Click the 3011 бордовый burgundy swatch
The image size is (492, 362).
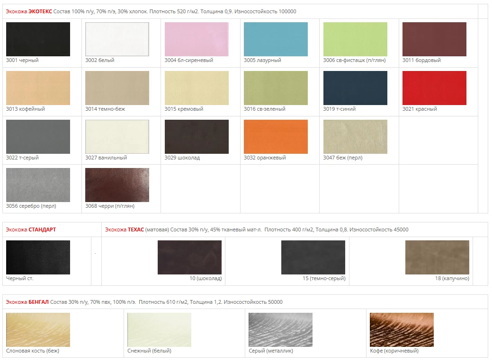(x=434, y=39)
